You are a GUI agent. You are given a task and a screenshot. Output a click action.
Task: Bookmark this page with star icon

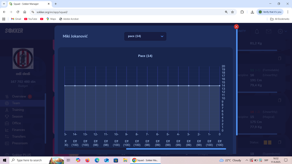[x=232, y=12]
